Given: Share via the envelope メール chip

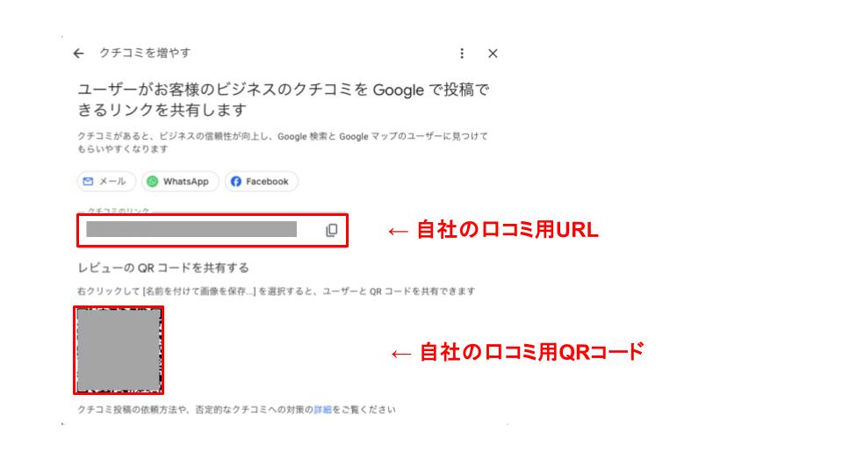Looking at the screenshot, I should point(106,182).
